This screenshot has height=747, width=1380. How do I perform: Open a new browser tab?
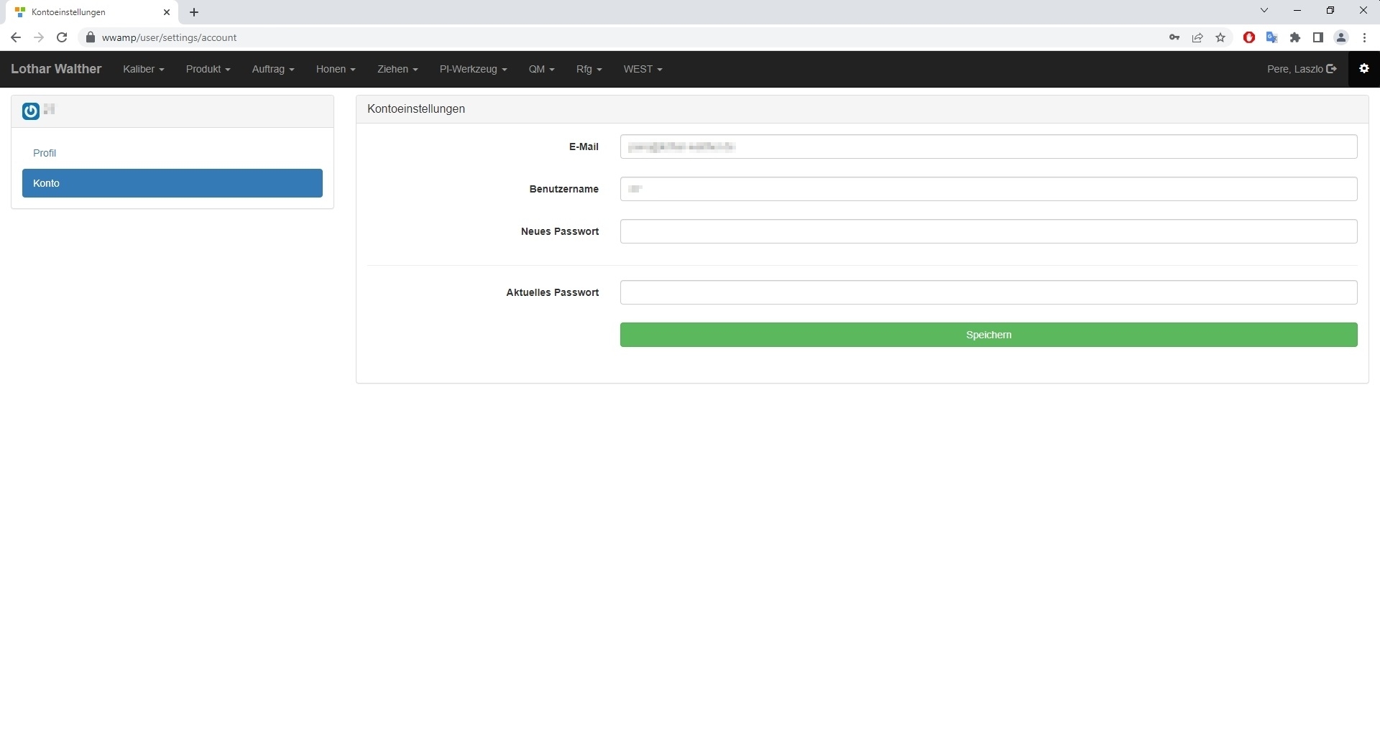194,12
